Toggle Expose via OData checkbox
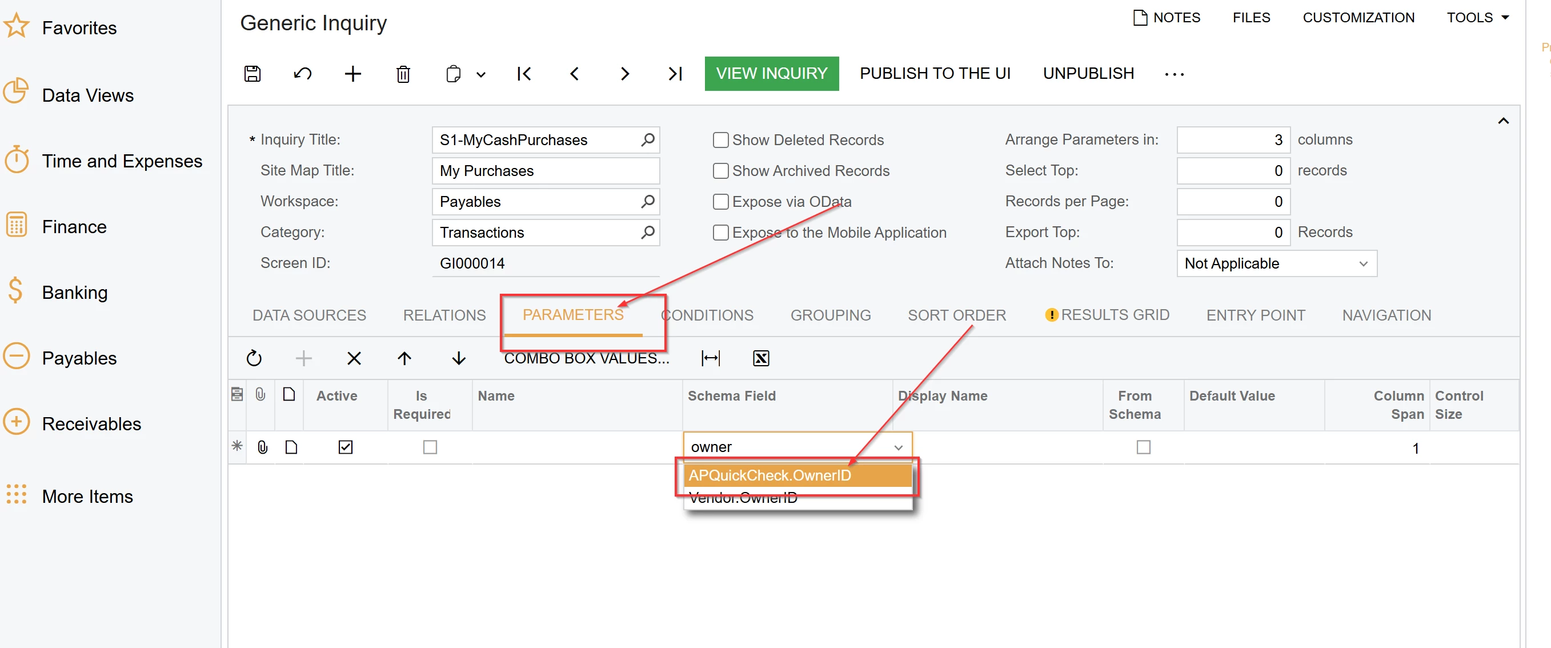This screenshot has width=1551, height=648. point(720,202)
